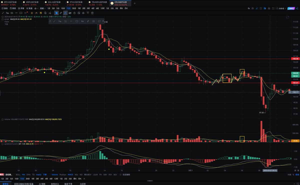Viewport: 300px width, 185px height.
Task: Select the text Aa tool in floating toolbar
Action: (82, 21)
